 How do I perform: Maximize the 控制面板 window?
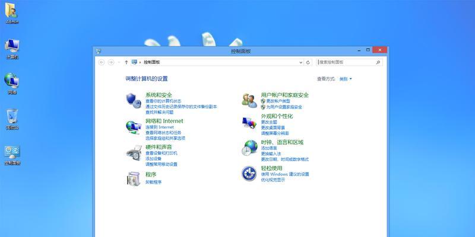click(368, 50)
